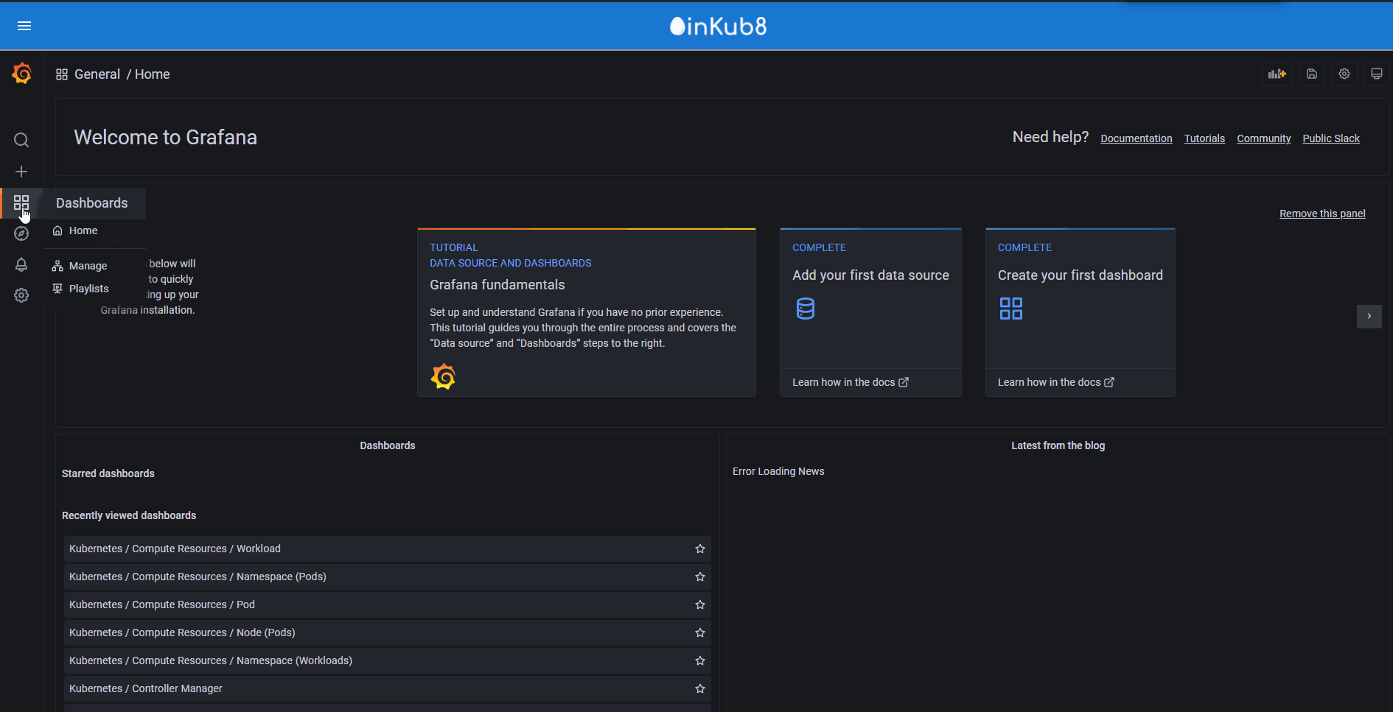Open the hamburger menu in the inKub8 header

[x=24, y=26]
